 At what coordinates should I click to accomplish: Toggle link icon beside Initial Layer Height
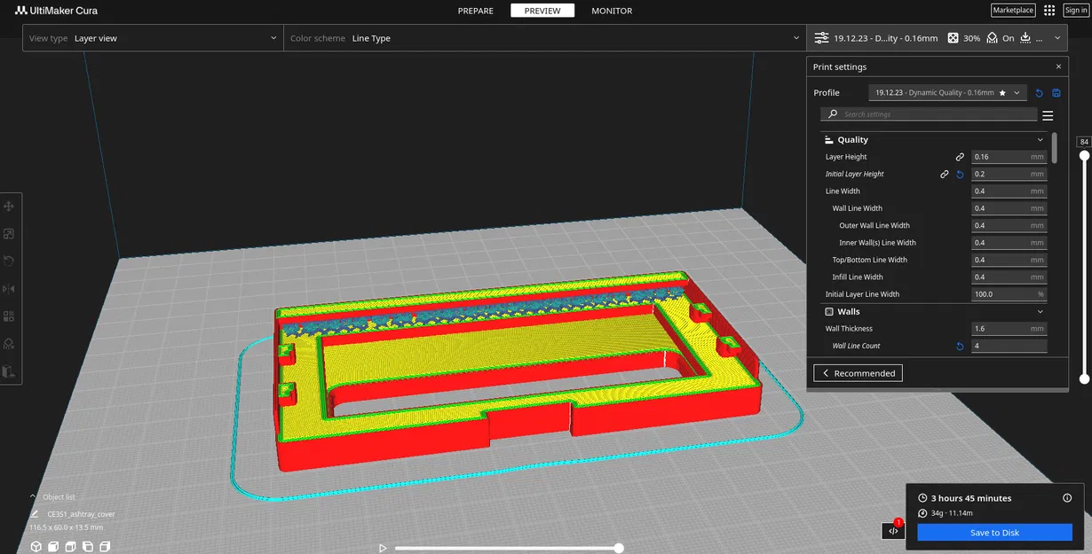(945, 175)
